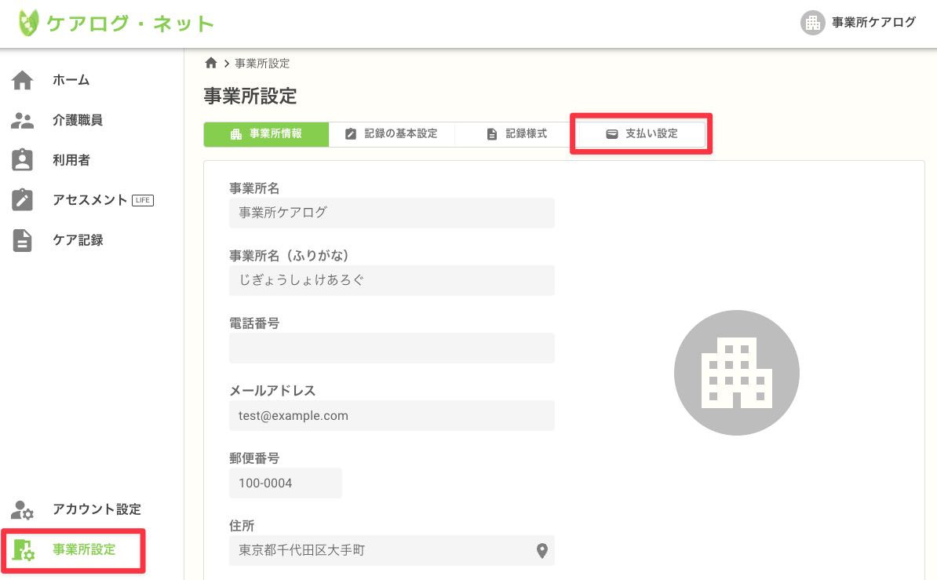Open the ケア記録 document icon

click(23, 239)
